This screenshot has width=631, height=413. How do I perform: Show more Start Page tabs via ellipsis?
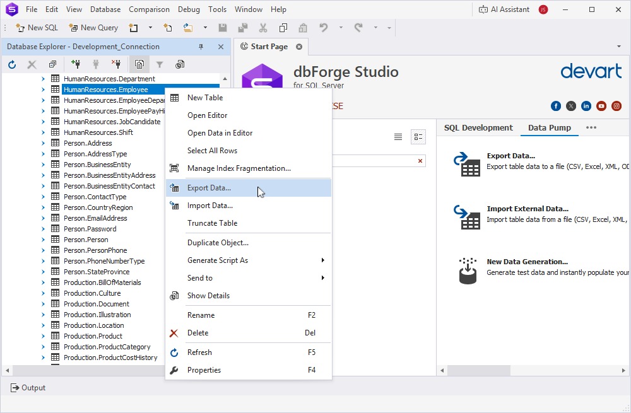coord(591,127)
